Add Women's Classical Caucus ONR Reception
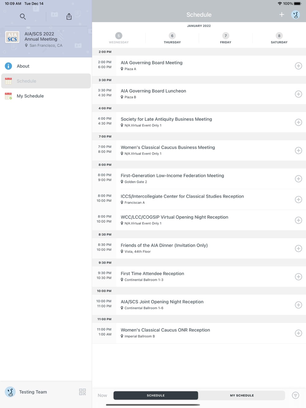 pyautogui.click(x=298, y=333)
